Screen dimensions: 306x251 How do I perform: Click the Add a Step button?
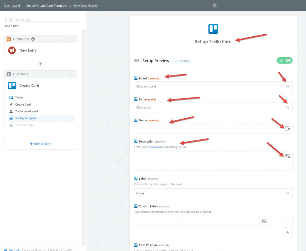[x=41, y=144]
